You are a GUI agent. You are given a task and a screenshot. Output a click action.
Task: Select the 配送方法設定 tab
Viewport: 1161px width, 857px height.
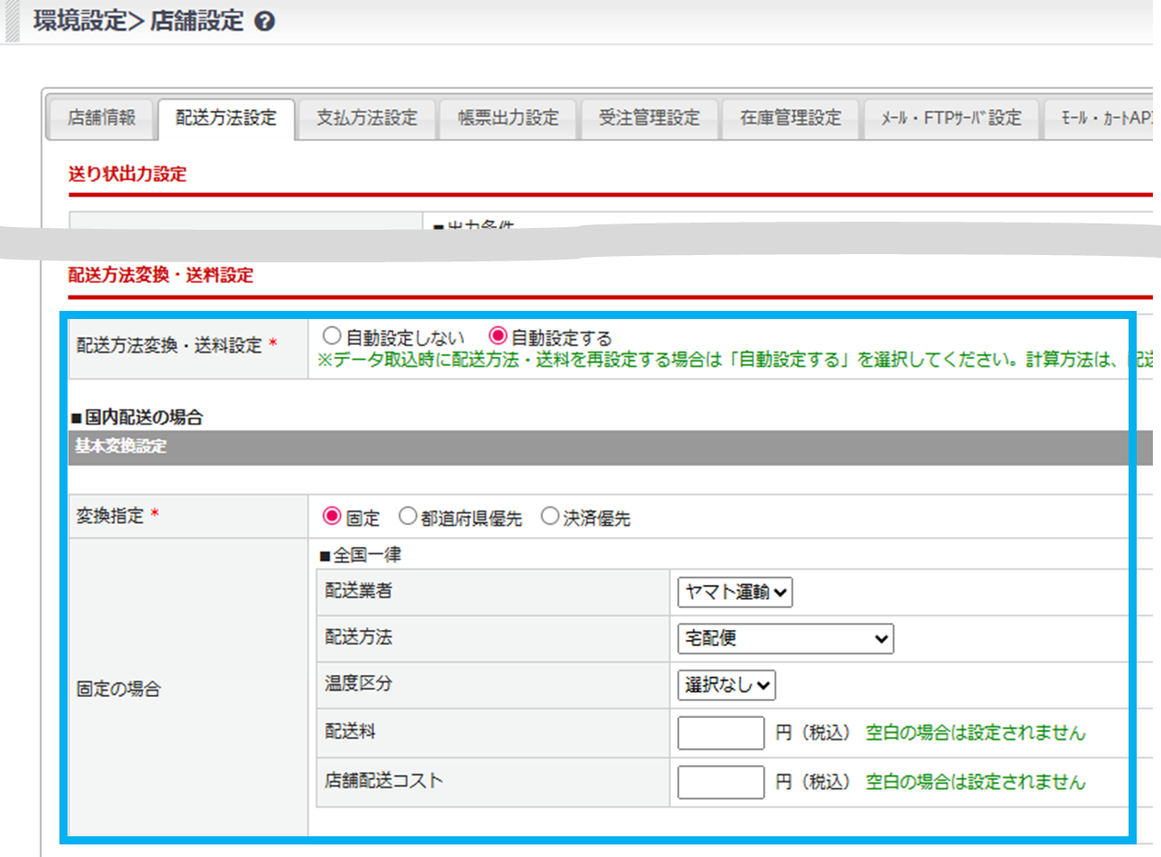click(226, 118)
